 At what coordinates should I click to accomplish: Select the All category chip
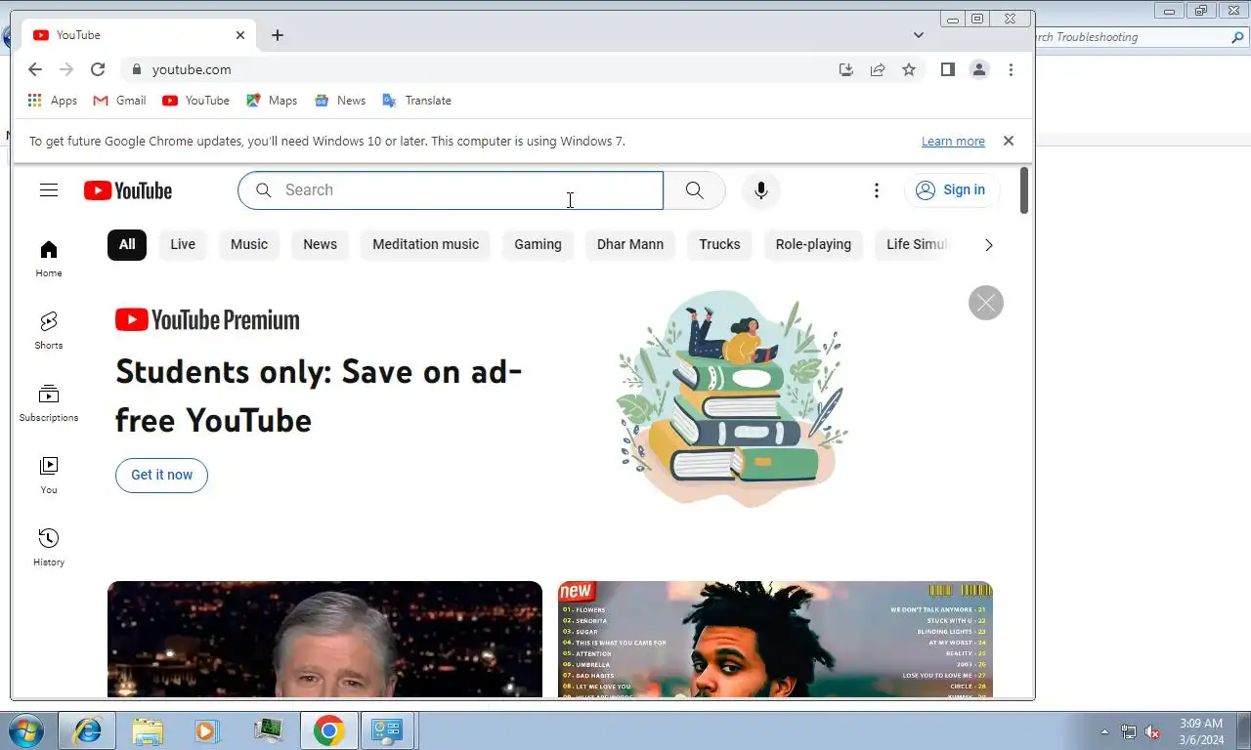(127, 244)
